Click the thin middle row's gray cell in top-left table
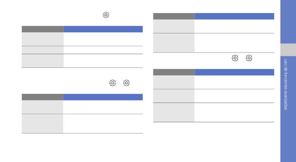This screenshot has width=296, height=162. pyautogui.click(x=43, y=50)
